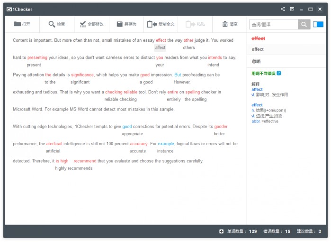Apply all corrections with 全部修改
Image resolution: width=331 pixels, height=242 pixels.
pos(91,24)
